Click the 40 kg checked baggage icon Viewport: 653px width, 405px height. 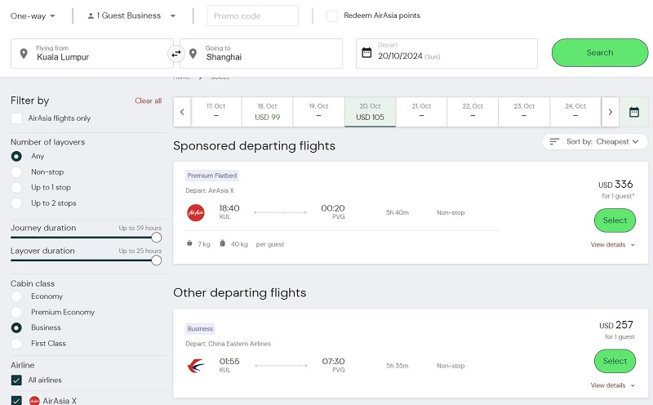tap(222, 243)
